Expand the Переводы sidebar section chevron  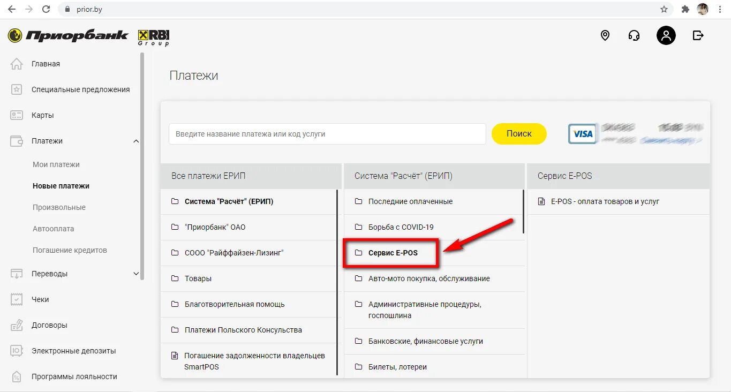click(136, 274)
